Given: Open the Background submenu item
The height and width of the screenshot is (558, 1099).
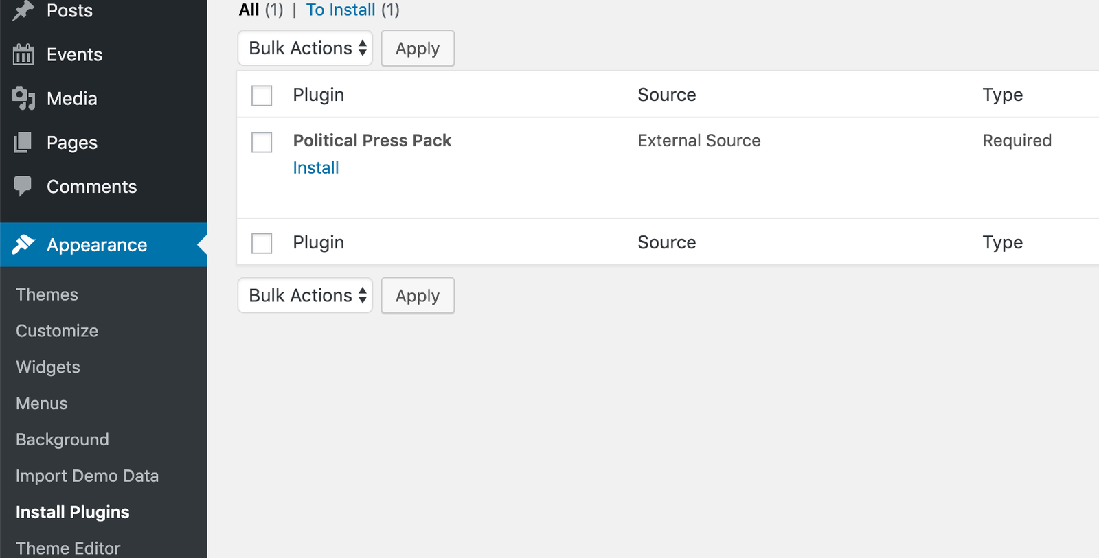Looking at the screenshot, I should pos(63,440).
